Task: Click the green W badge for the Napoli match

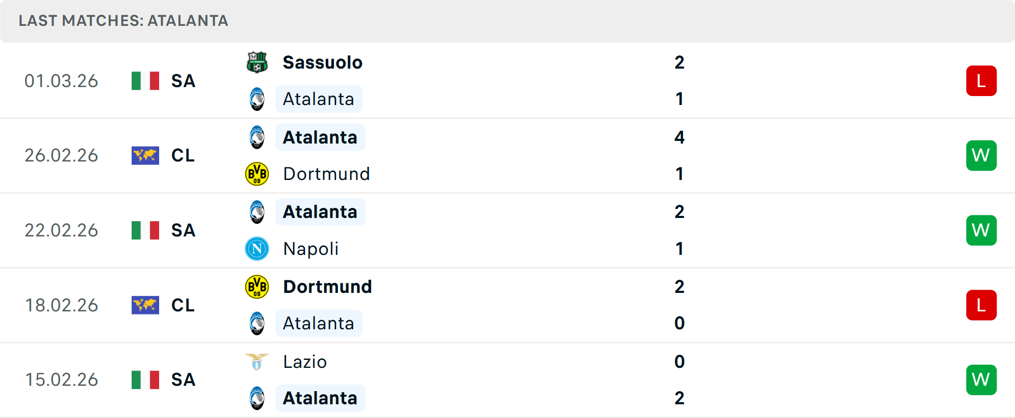Action: 981,231
